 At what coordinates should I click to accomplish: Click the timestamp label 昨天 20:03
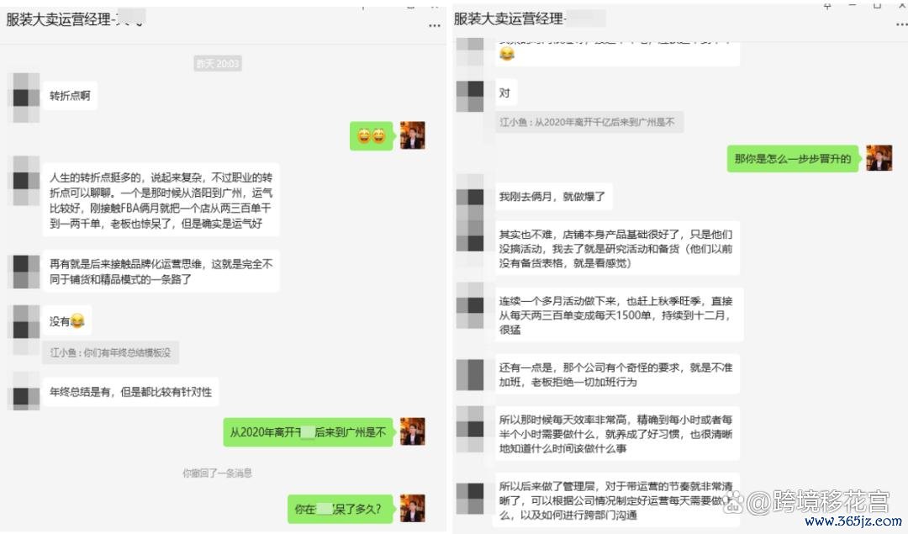218,64
